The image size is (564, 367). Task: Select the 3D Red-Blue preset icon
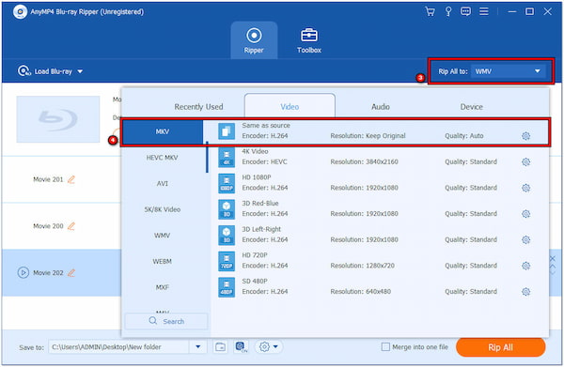point(227,208)
